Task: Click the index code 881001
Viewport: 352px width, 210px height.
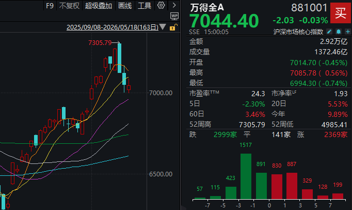Action: [x=309, y=8]
